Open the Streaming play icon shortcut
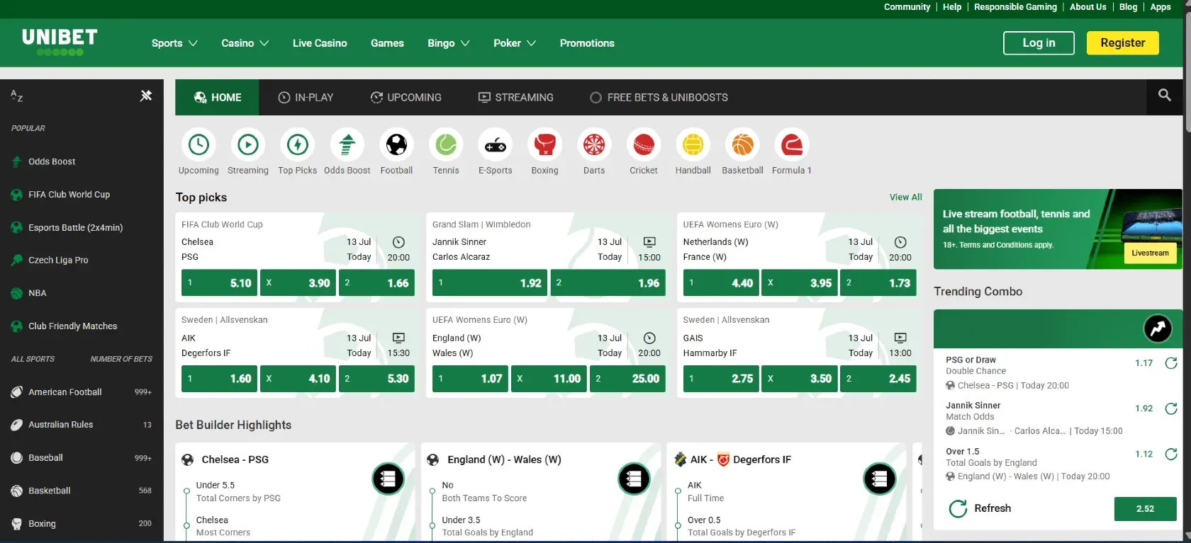The width and height of the screenshot is (1191, 543). (248, 144)
